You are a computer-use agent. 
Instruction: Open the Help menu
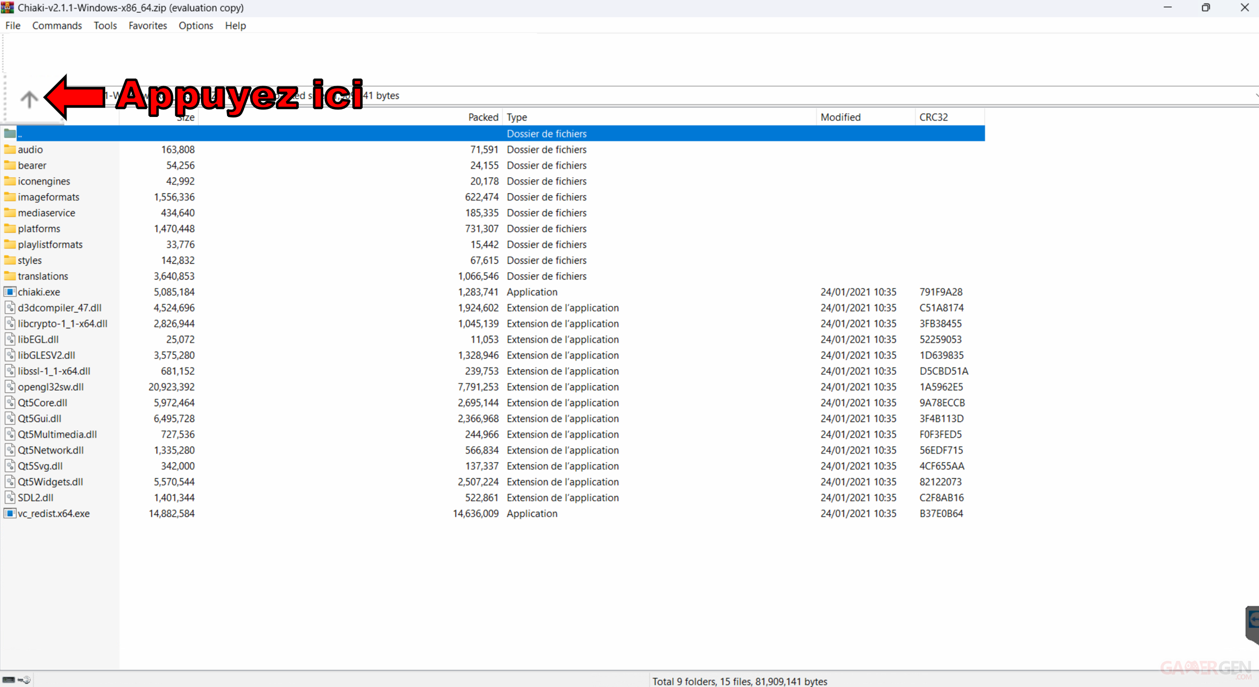[235, 26]
